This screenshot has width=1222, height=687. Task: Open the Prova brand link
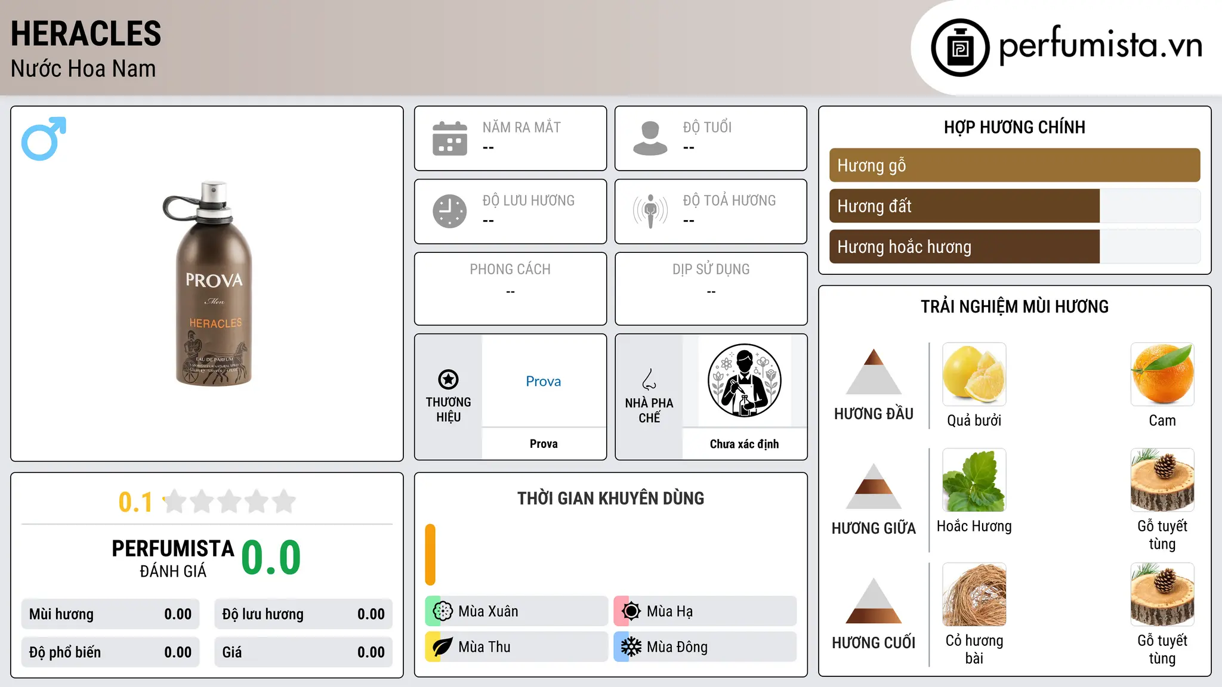544,381
